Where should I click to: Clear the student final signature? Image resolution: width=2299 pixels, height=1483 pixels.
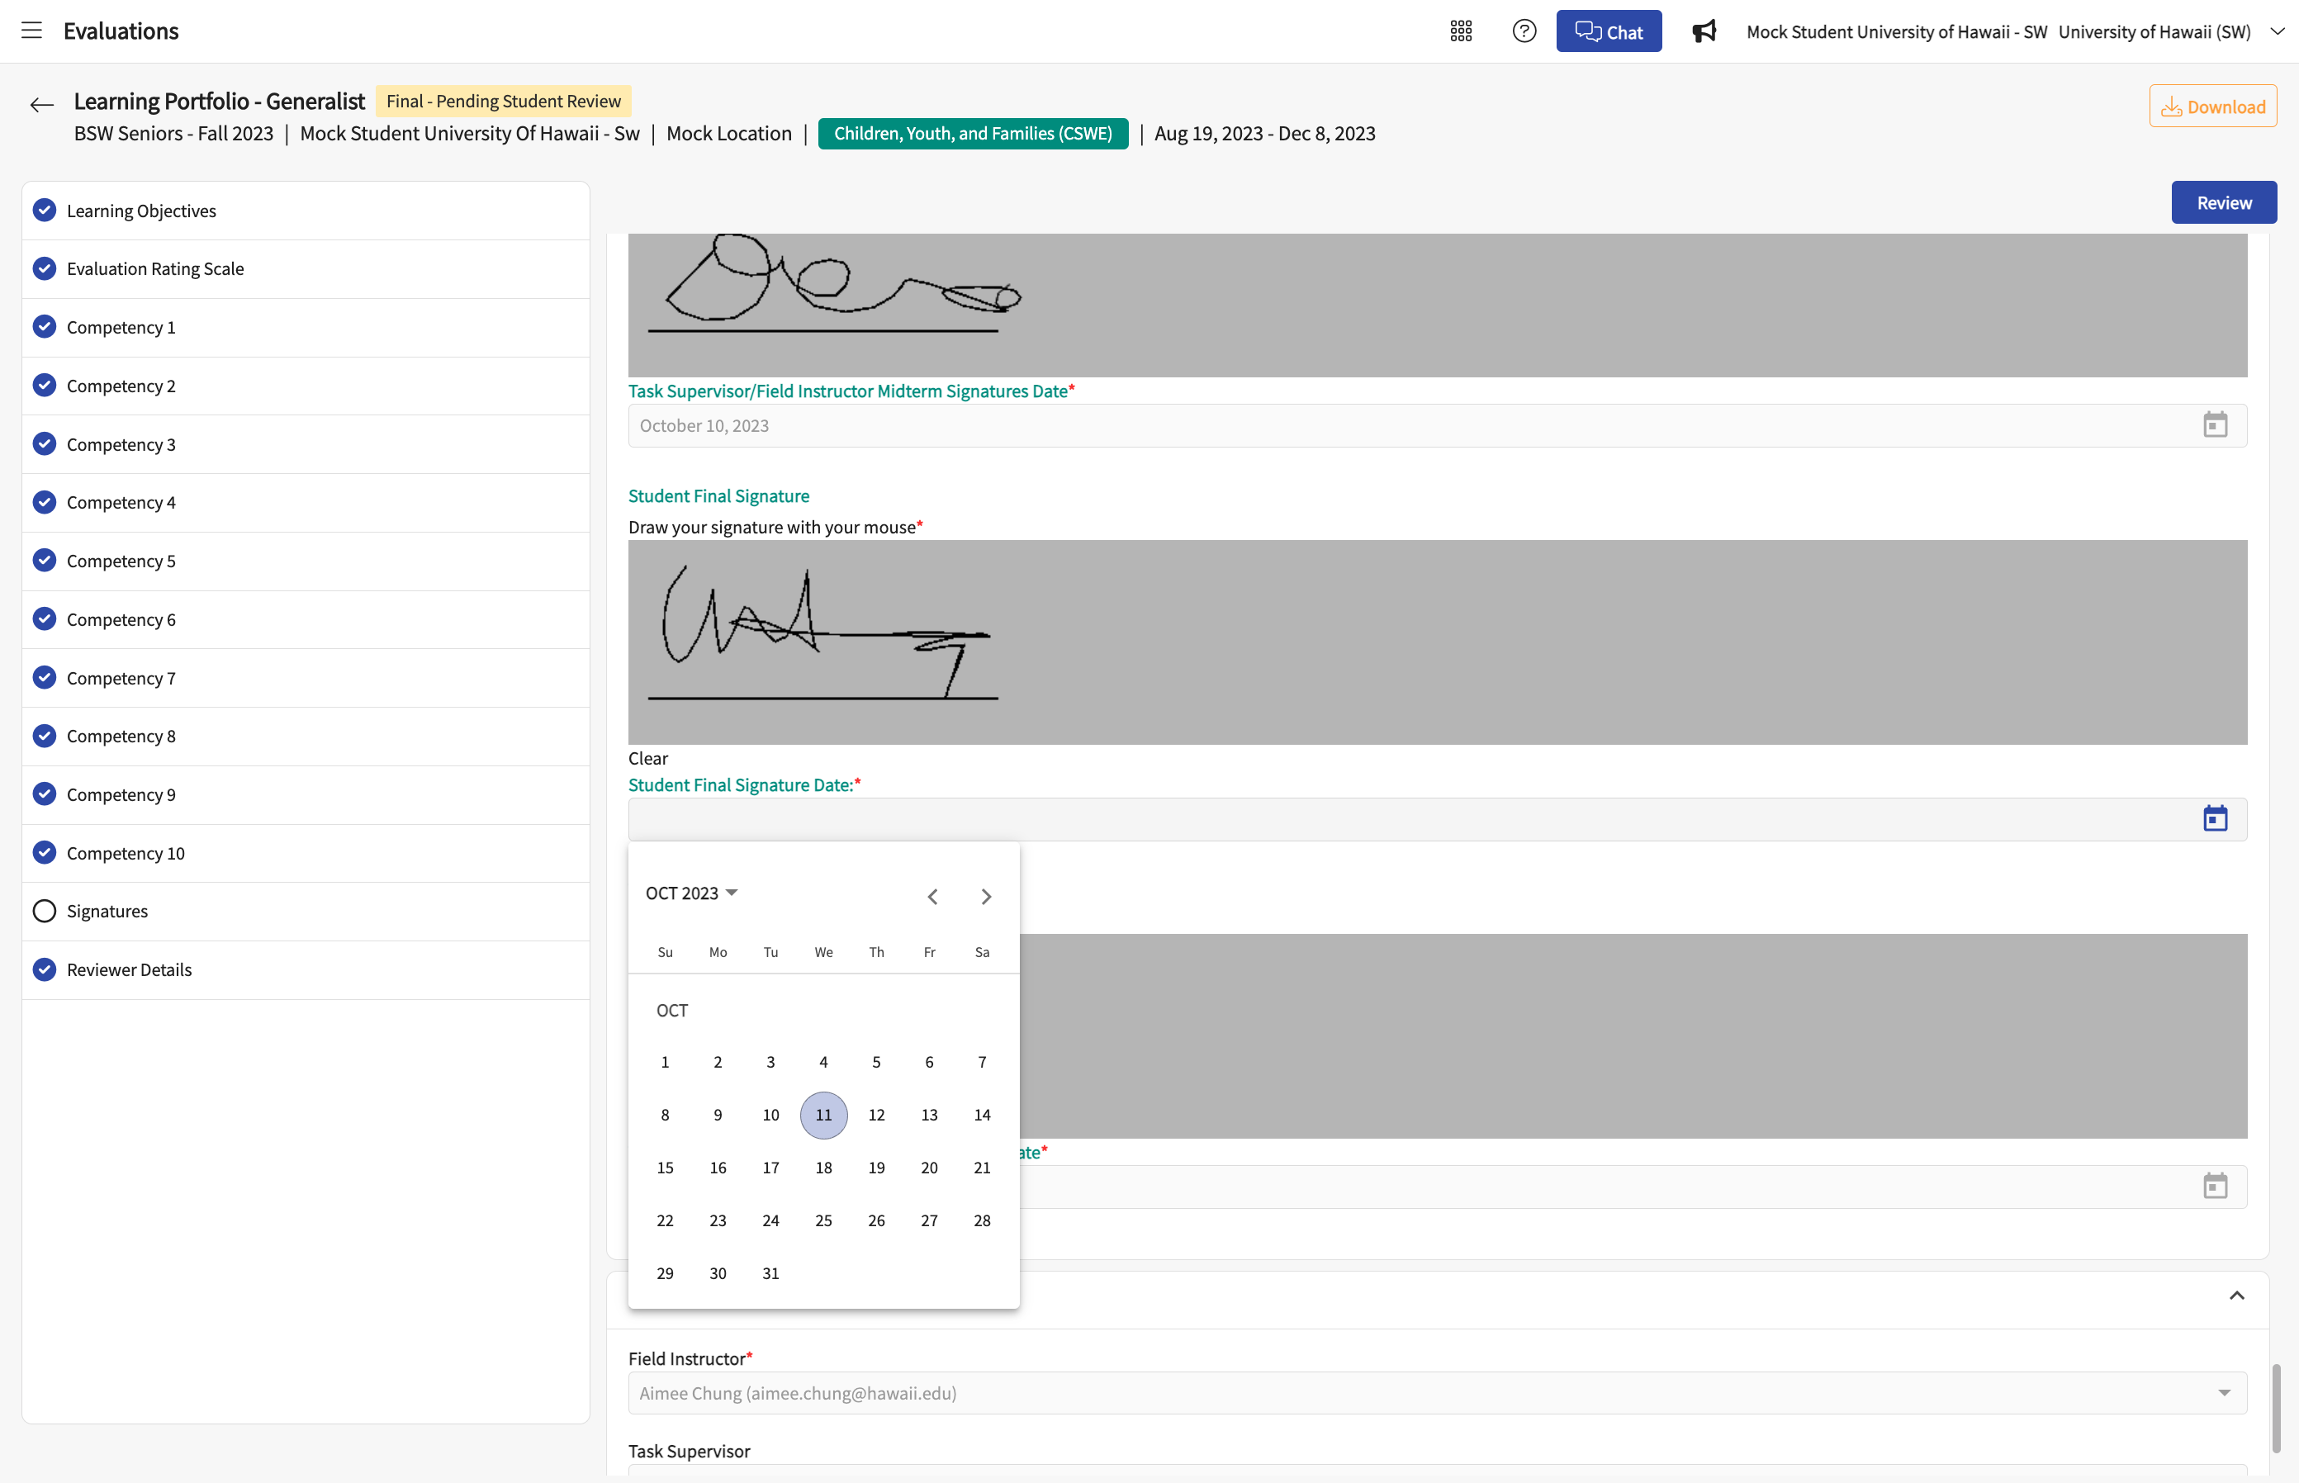(x=647, y=758)
